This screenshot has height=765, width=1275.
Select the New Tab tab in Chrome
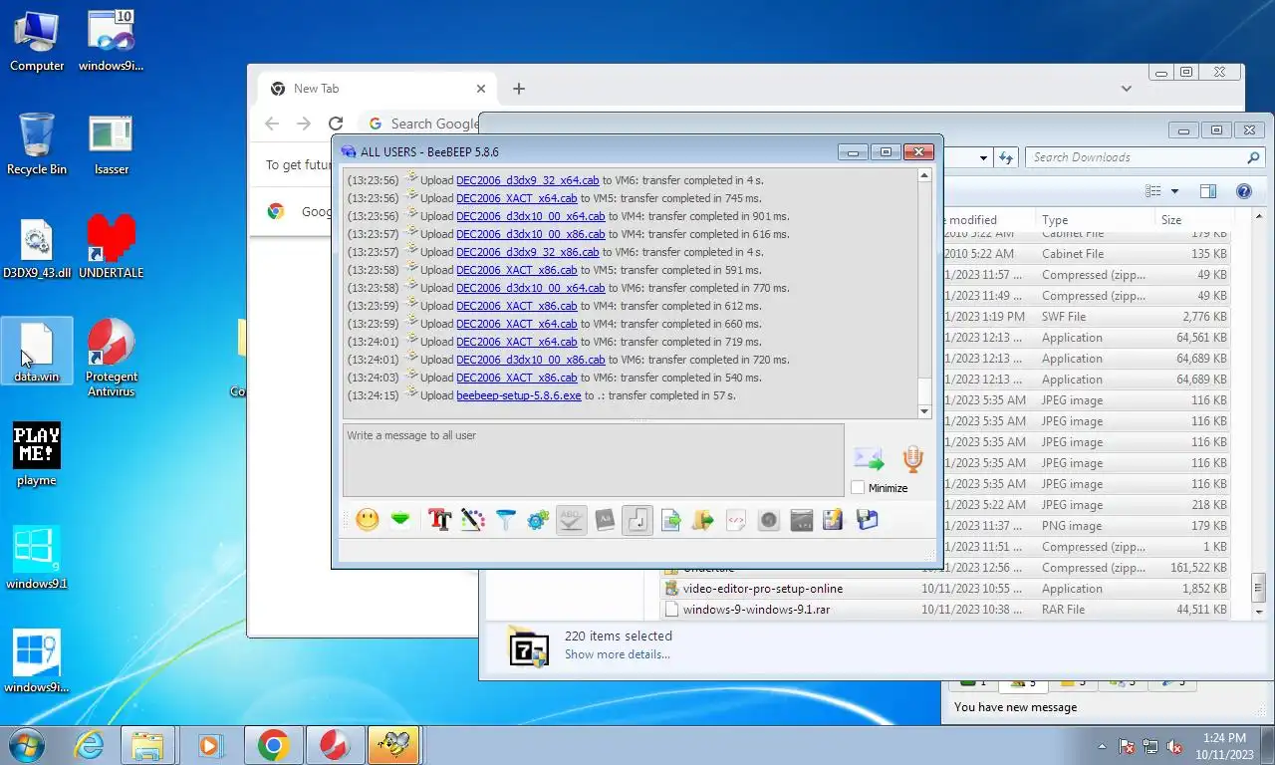click(x=376, y=89)
